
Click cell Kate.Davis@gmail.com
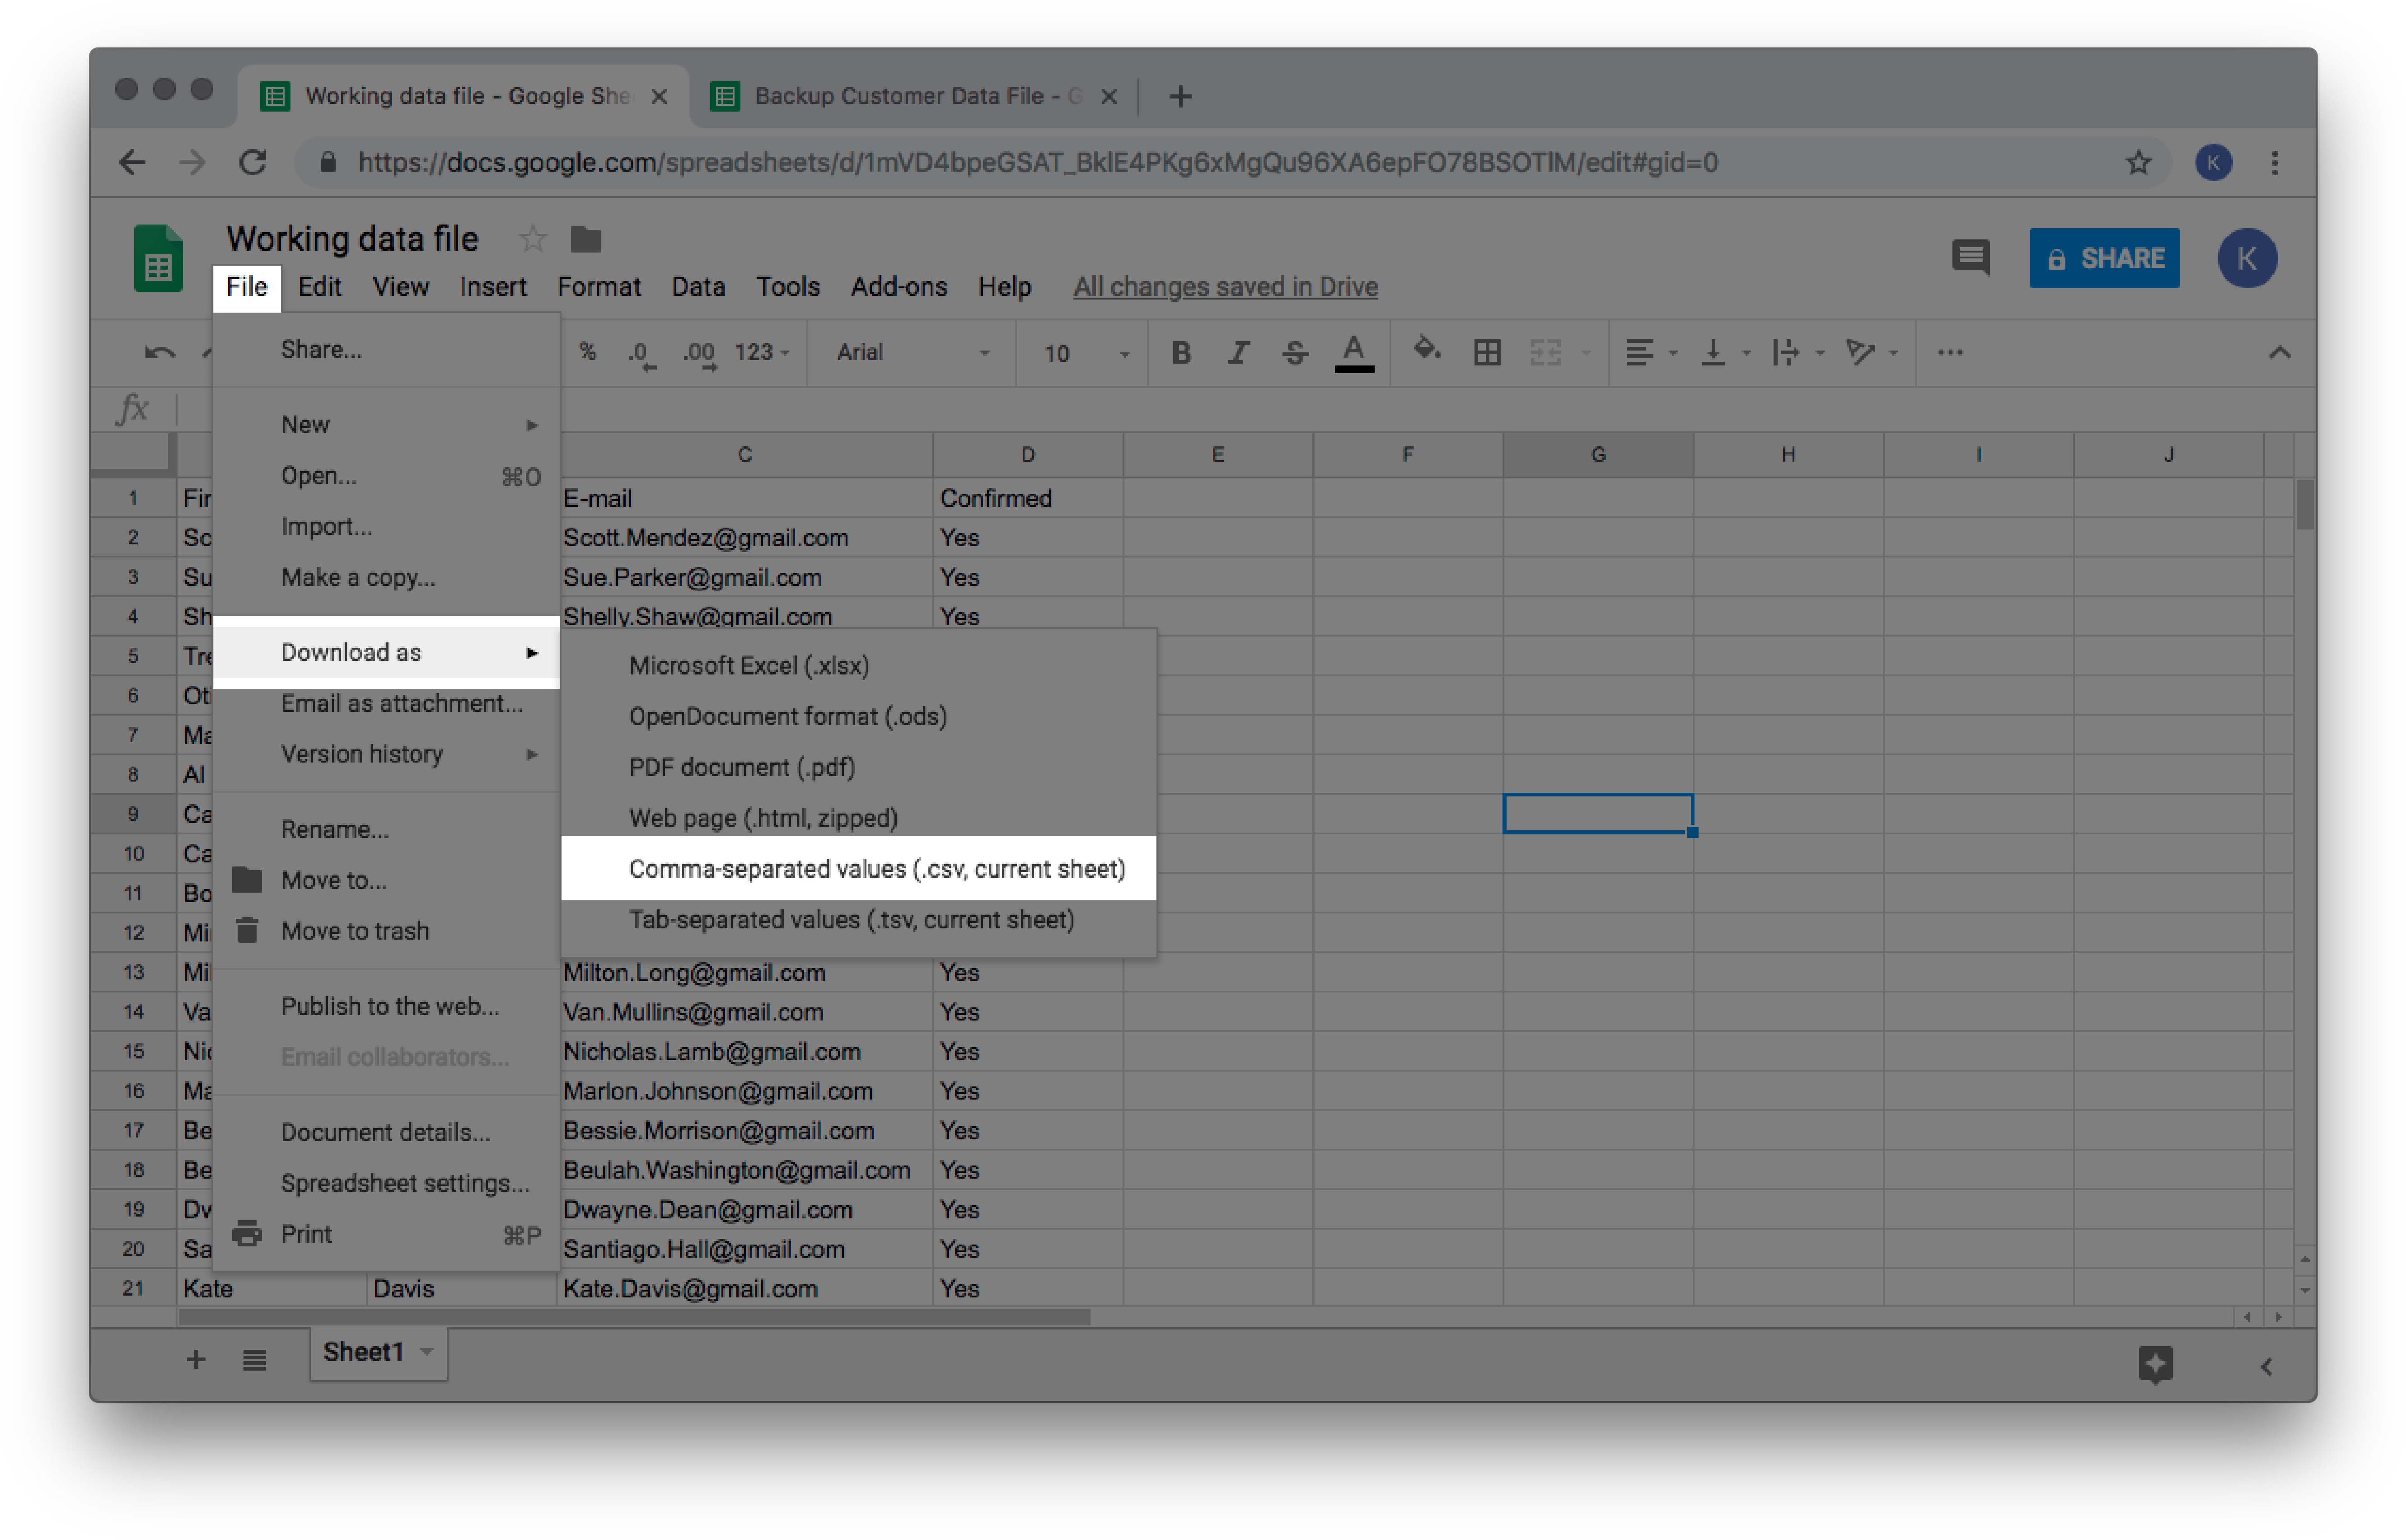click(x=744, y=1288)
